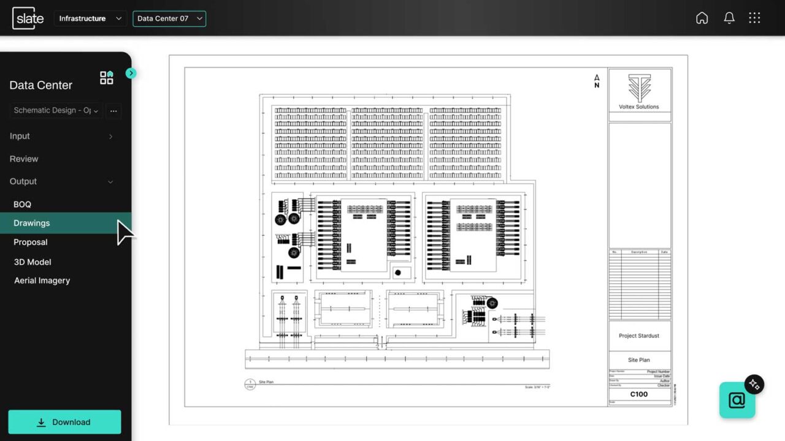
Task: Open the 3D Model view
Action: pyautogui.click(x=33, y=262)
